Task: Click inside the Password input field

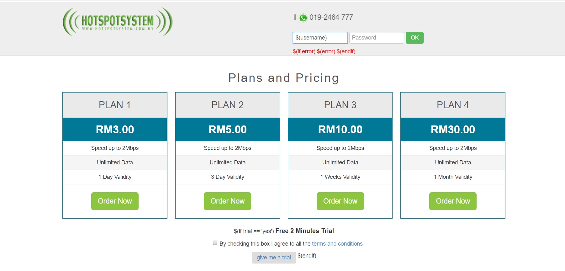Action: tap(376, 38)
